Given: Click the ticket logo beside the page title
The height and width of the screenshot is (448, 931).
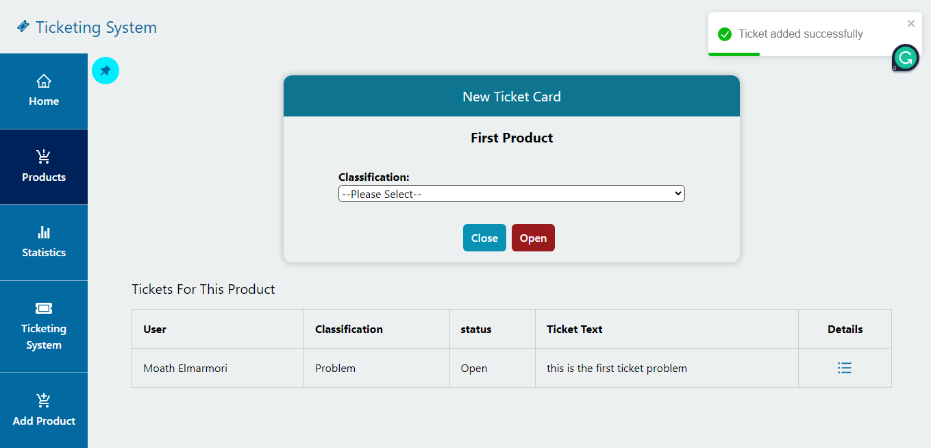Looking at the screenshot, I should point(23,27).
